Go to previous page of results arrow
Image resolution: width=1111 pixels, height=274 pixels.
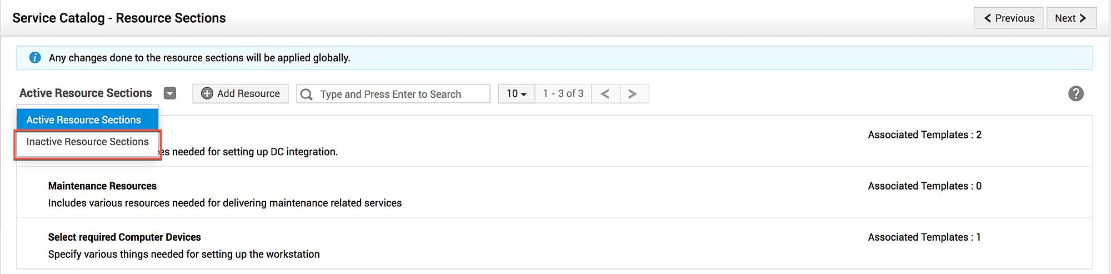click(605, 94)
